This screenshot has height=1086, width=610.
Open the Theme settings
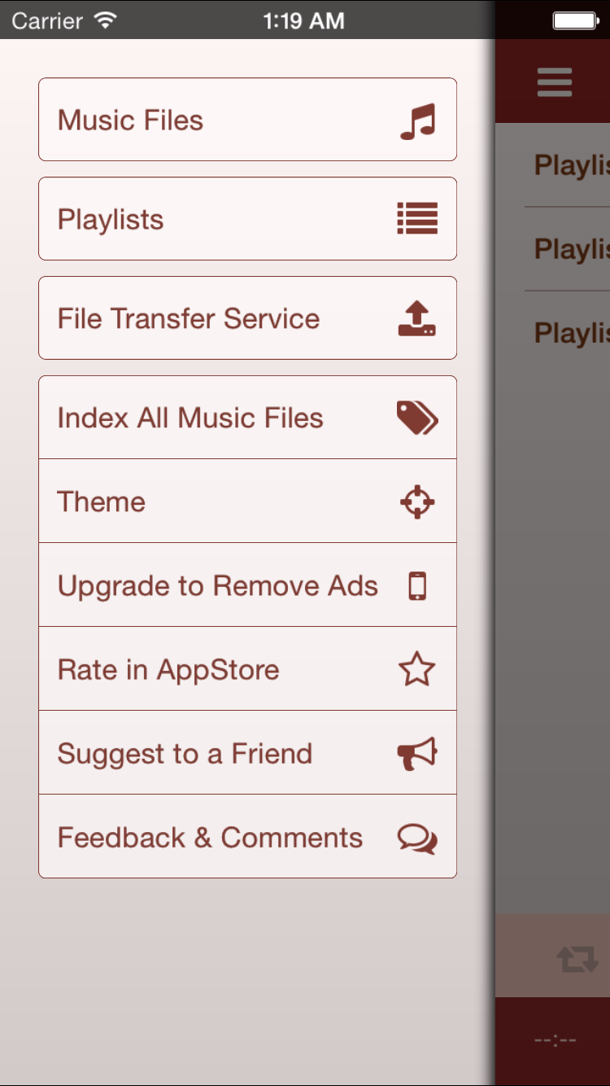[102, 502]
